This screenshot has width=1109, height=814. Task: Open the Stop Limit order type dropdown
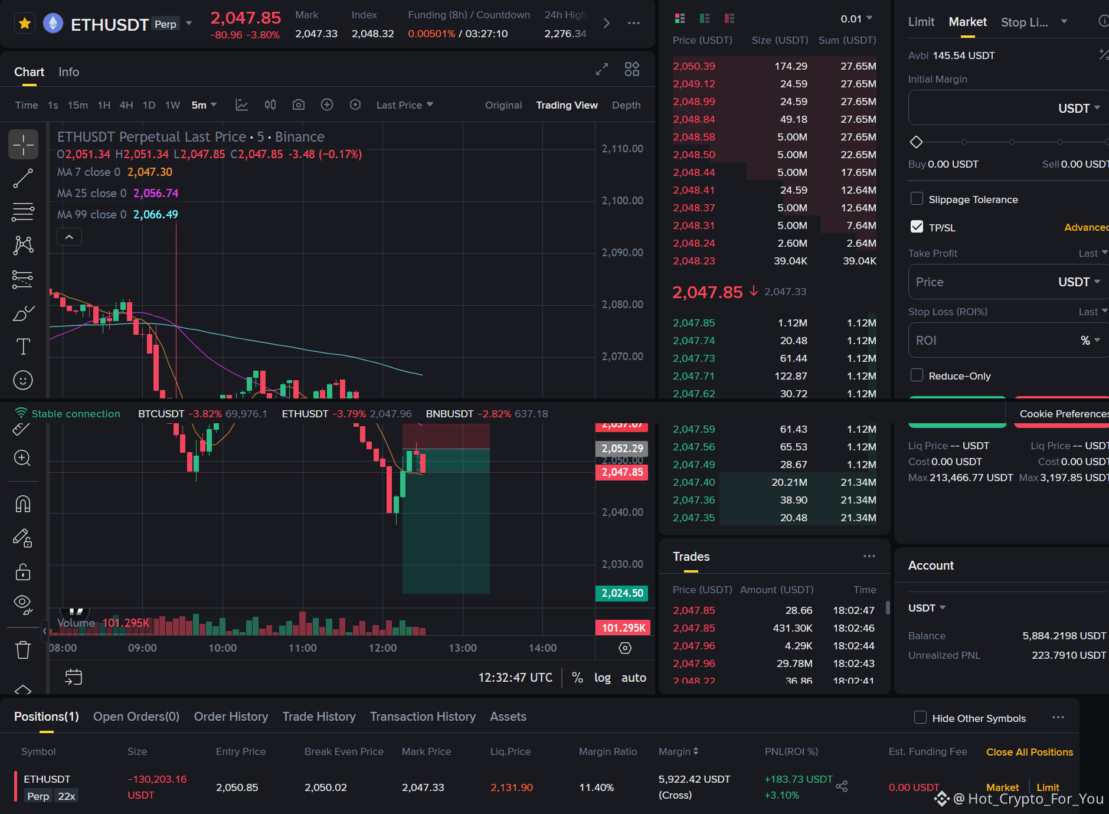[x=1064, y=22]
